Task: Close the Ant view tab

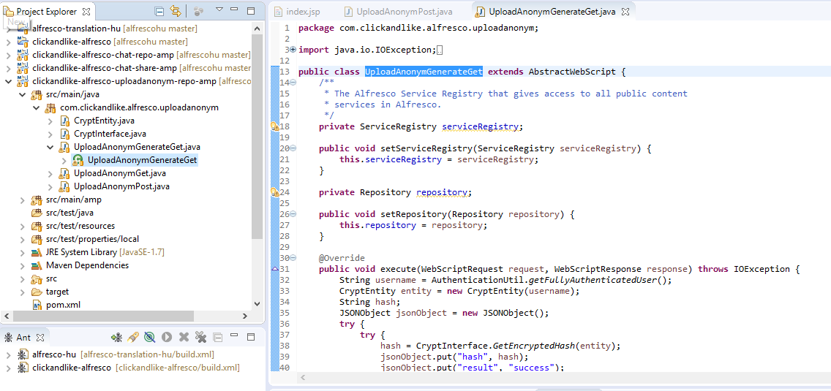Action: 40,338
